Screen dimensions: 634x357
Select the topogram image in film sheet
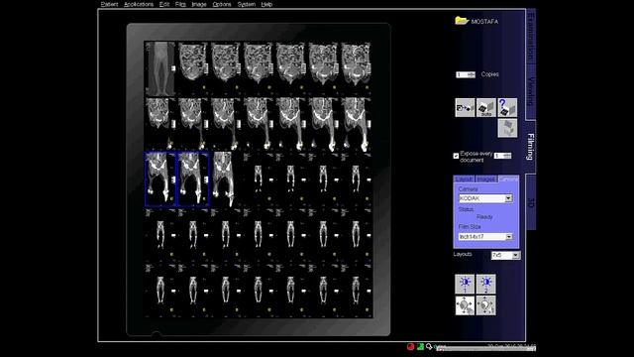[160, 68]
